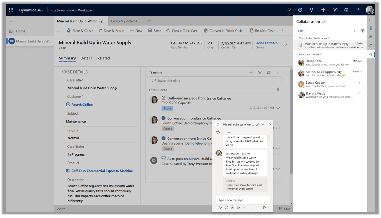View chat participants icon showing 4
The width and height of the screenshot is (381, 218).
point(218,132)
